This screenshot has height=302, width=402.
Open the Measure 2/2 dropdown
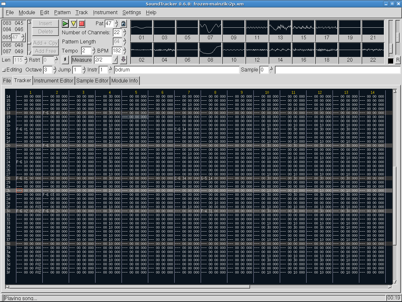[115, 59]
